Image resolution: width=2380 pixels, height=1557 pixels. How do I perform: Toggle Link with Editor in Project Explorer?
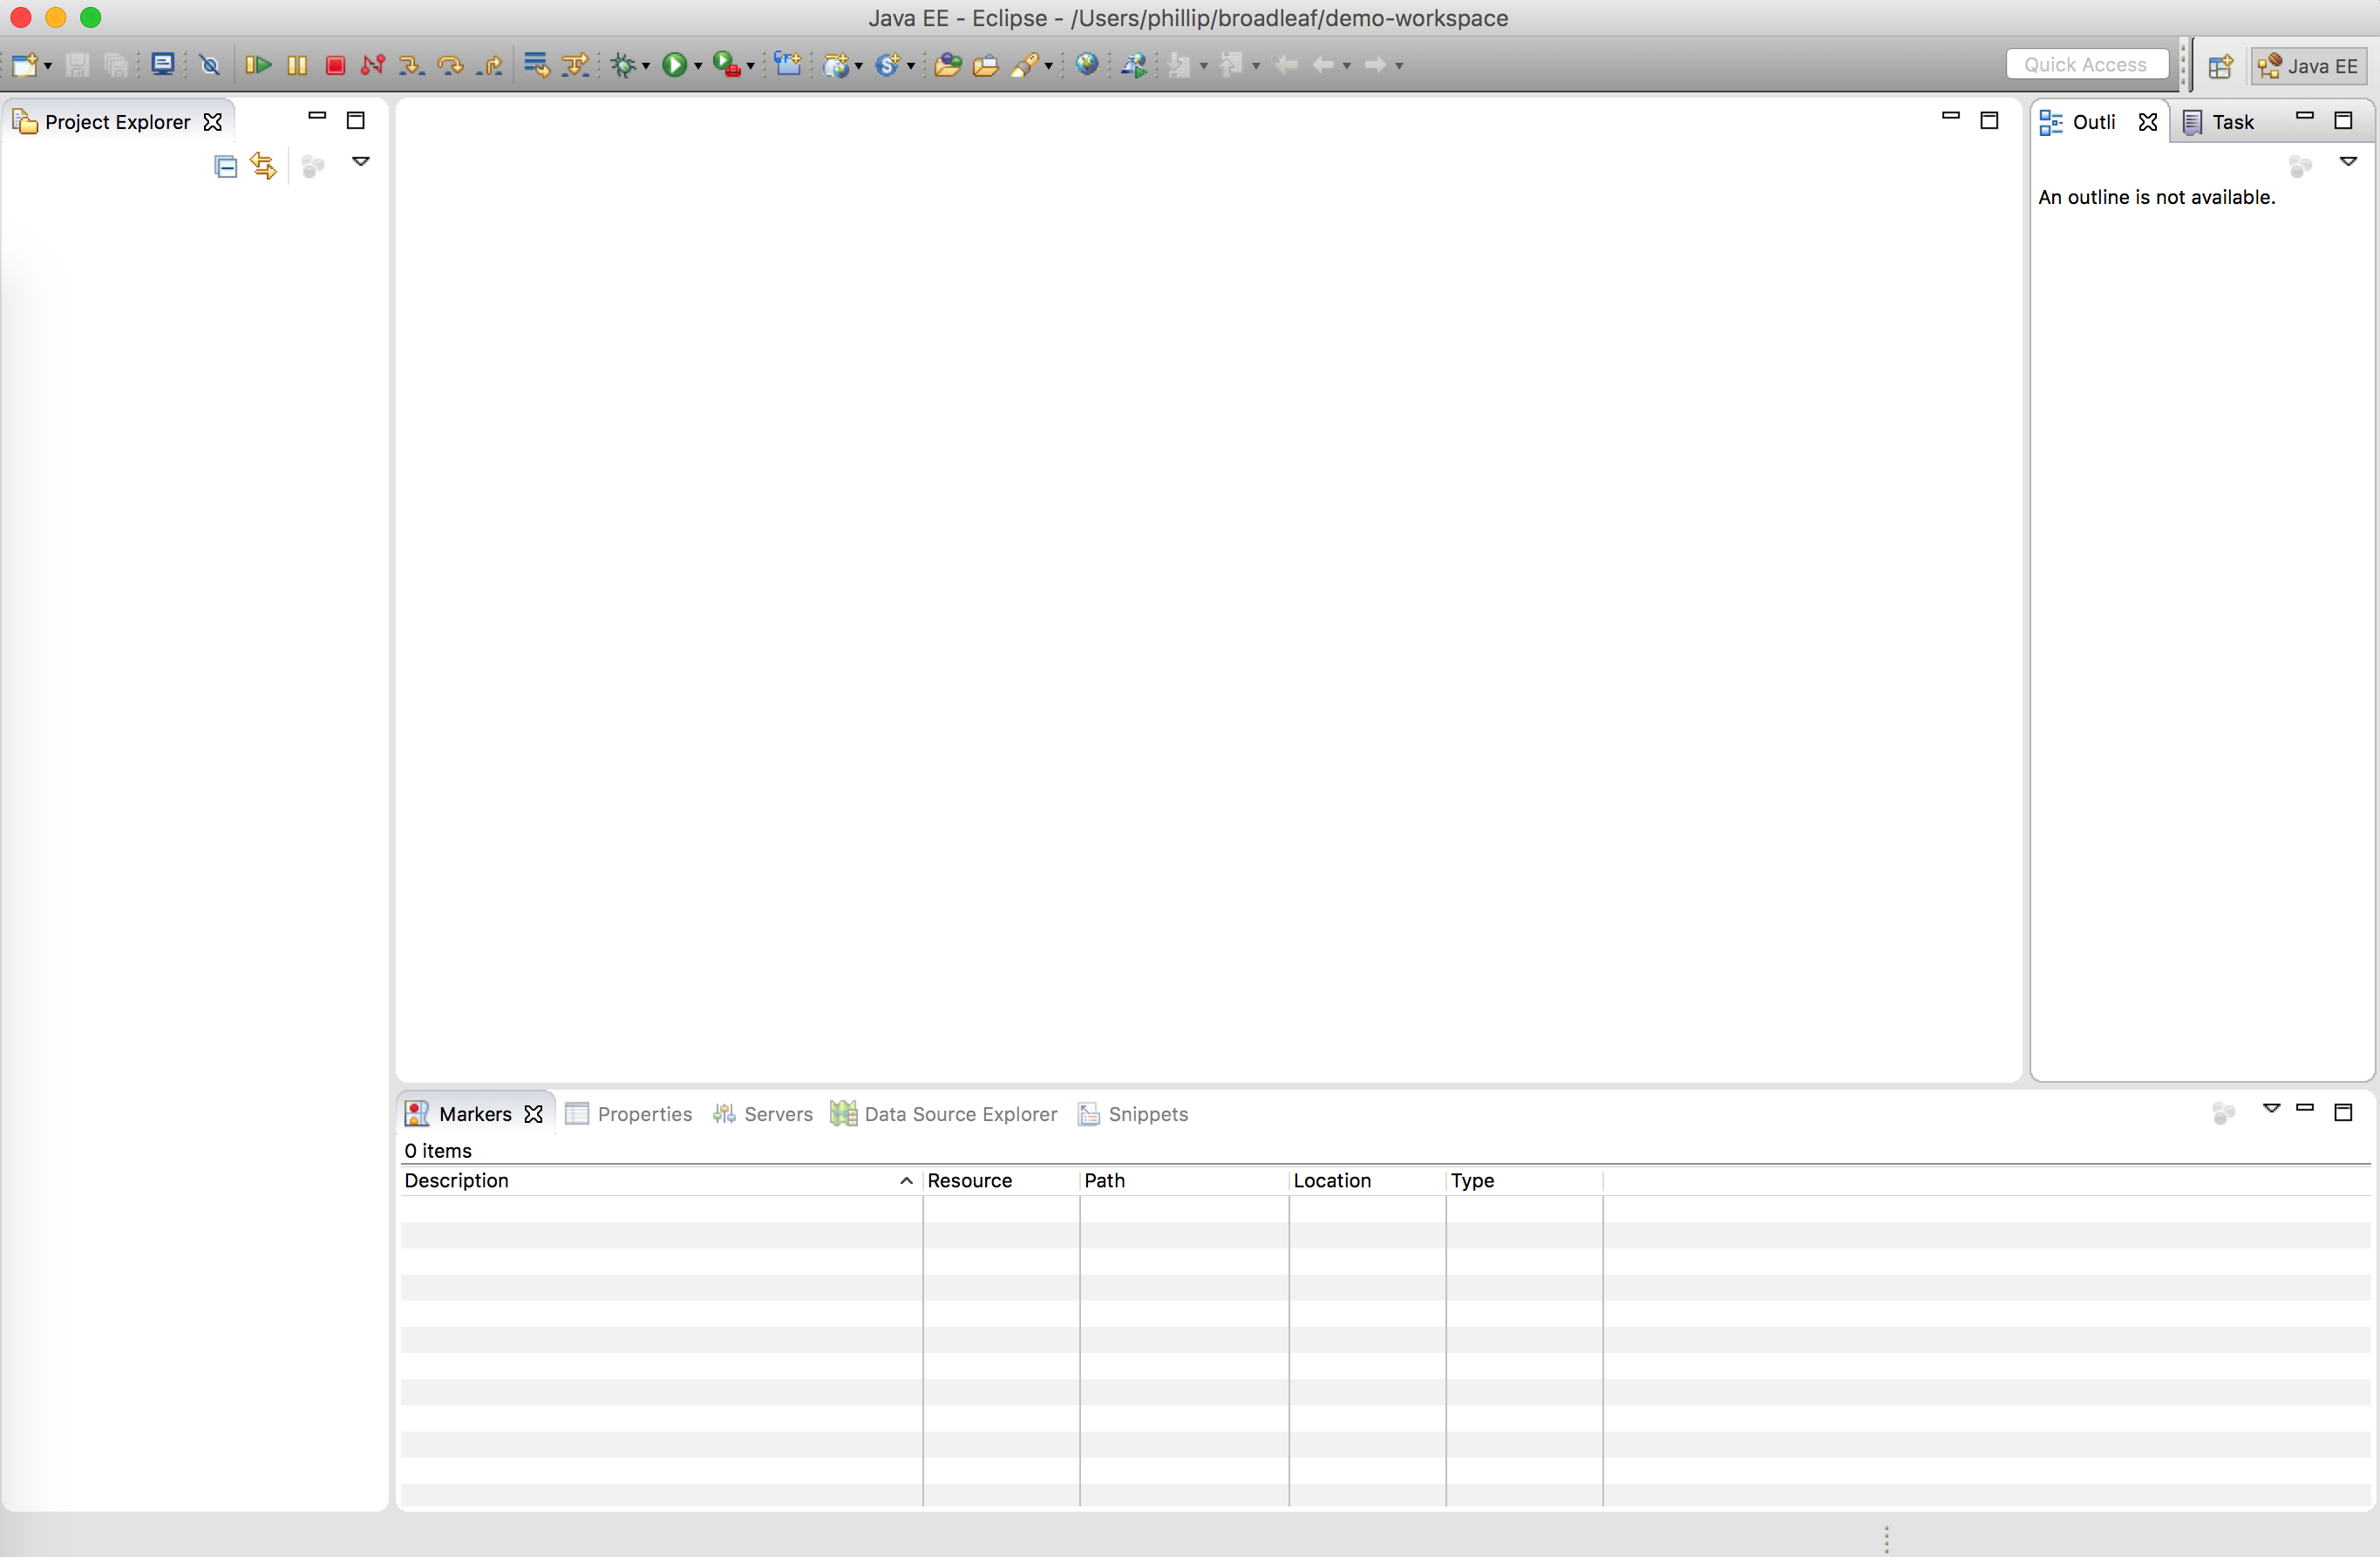[x=264, y=166]
